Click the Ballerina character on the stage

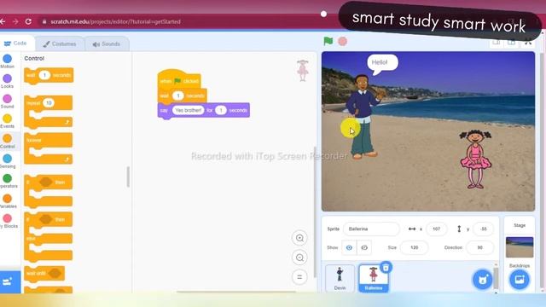pyautogui.click(x=476, y=159)
